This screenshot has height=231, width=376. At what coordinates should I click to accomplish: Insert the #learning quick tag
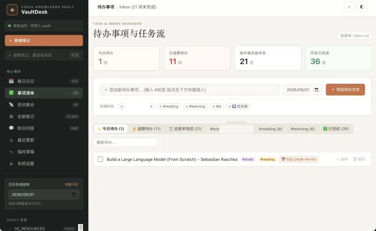coord(195,106)
